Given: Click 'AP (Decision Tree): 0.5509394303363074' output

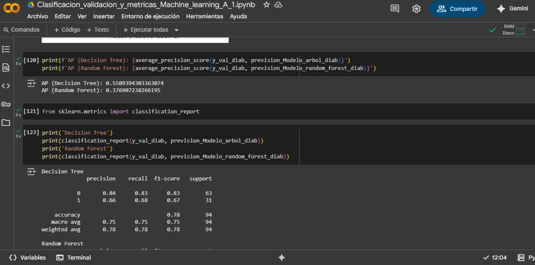Looking at the screenshot, I should (103, 83).
